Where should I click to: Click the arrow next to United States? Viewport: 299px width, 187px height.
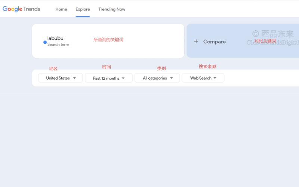(x=74, y=78)
